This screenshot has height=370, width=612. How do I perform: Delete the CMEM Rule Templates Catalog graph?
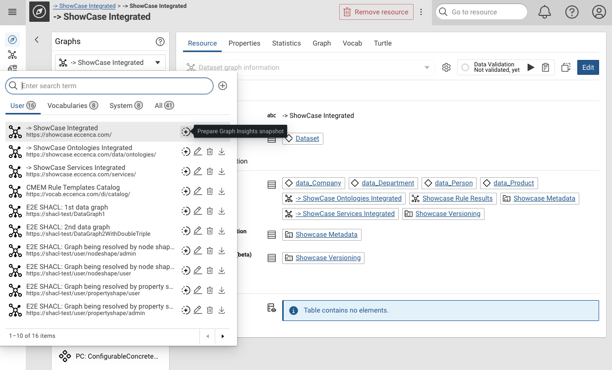[x=210, y=191]
